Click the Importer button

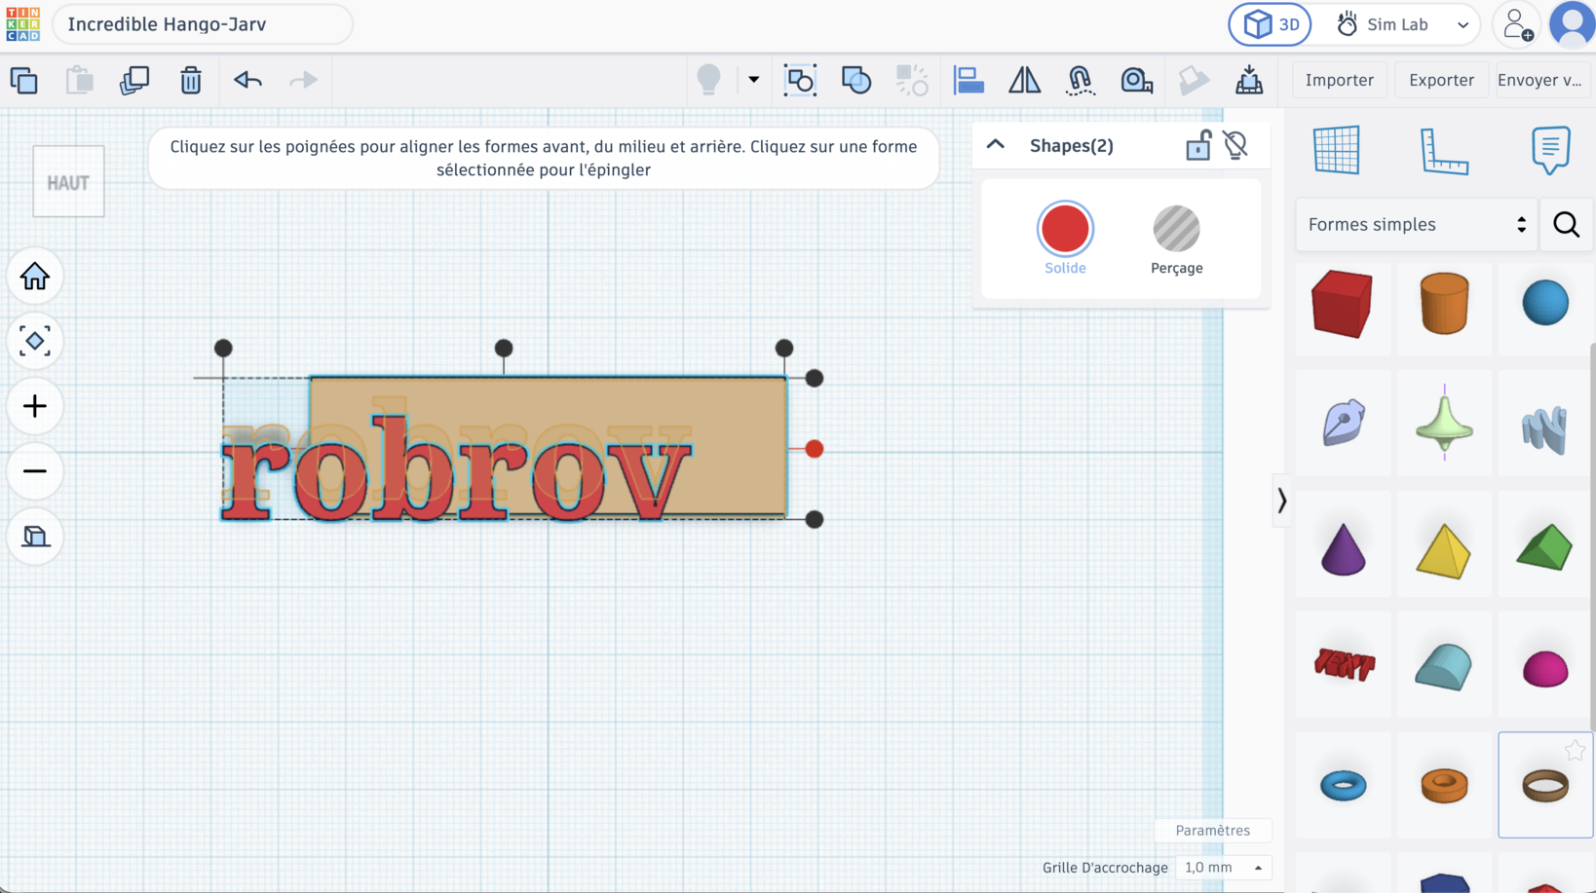(x=1339, y=80)
